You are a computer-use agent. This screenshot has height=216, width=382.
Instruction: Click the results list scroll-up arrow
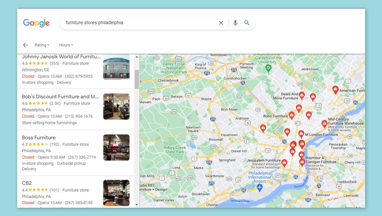pyautogui.click(x=137, y=57)
